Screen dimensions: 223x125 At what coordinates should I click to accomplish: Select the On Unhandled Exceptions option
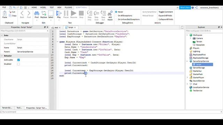point(116,19)
